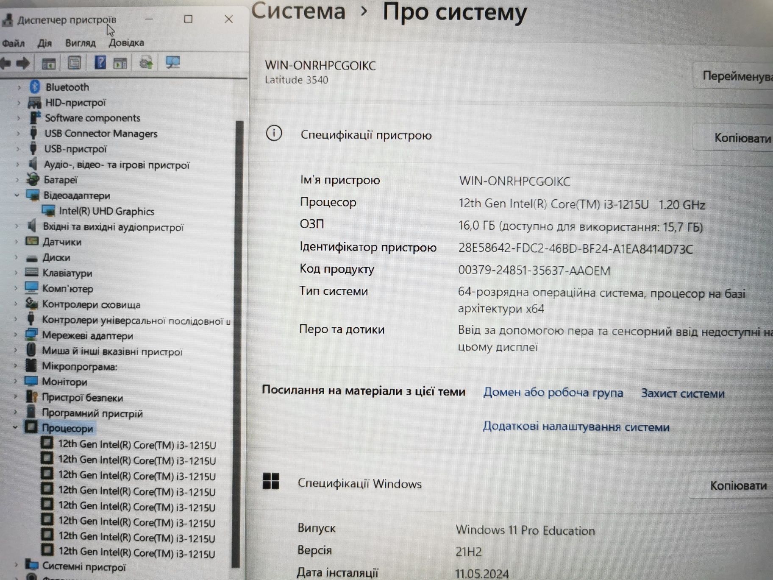
Task: Click Копіювати for Windows specifications
Action: click(731, 485)
